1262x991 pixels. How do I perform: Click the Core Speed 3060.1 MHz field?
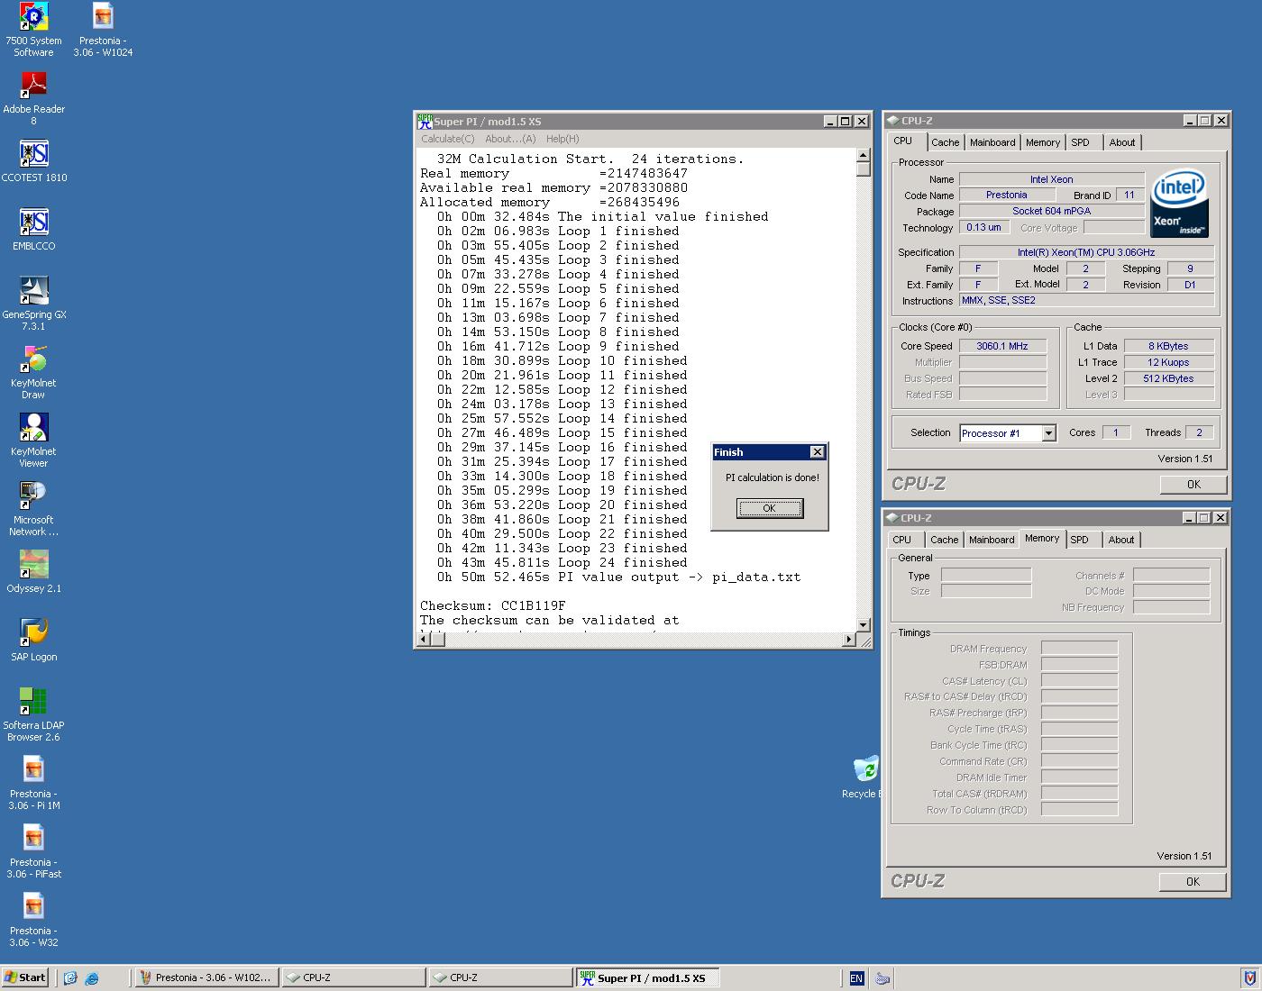(1002, 346)
